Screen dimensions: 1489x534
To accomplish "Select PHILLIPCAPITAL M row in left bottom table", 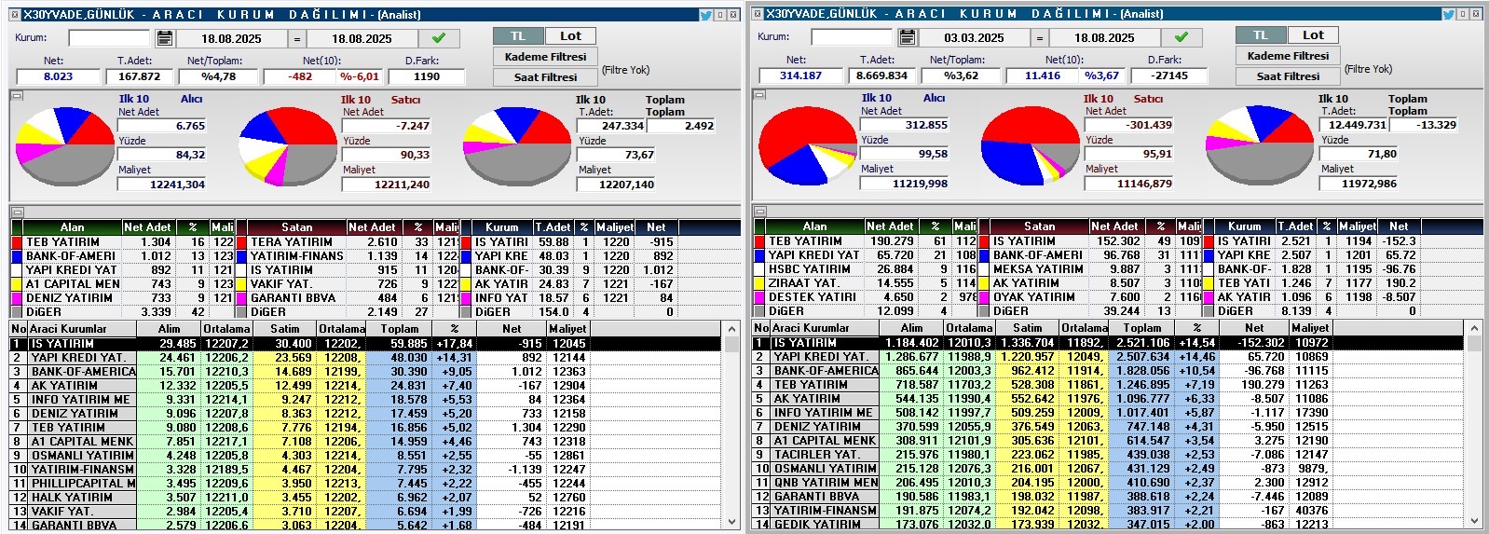I will click(x=365, y=484).
